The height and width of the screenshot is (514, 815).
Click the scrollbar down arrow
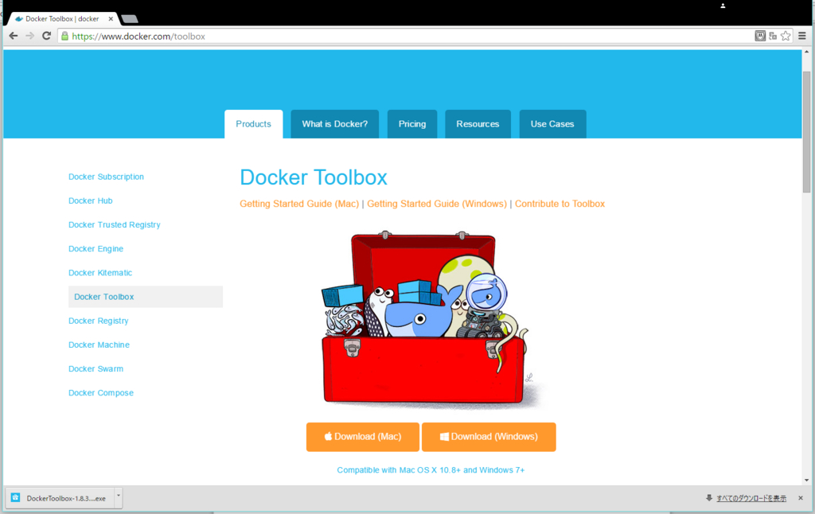(x=806, y=481)
